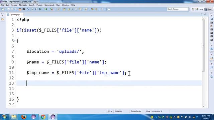Screen dimensions: 214x120
Task: Click the Outline view icon in right sidebar
Action: click(212, 49)
